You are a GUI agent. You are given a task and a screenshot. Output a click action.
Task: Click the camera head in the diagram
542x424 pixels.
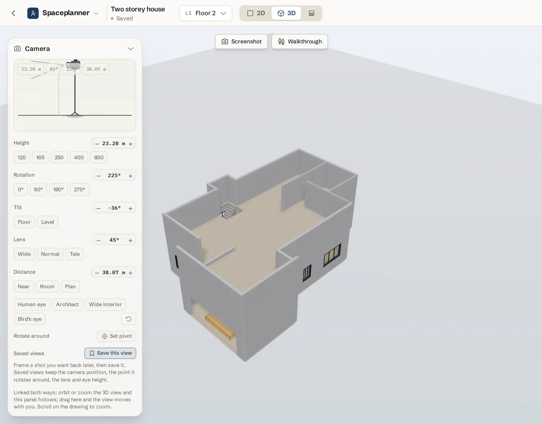pos(73,64)
